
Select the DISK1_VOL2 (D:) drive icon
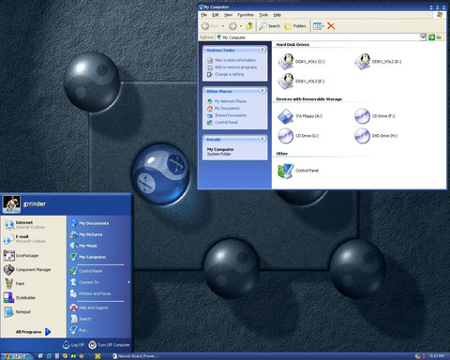[363, 62]
